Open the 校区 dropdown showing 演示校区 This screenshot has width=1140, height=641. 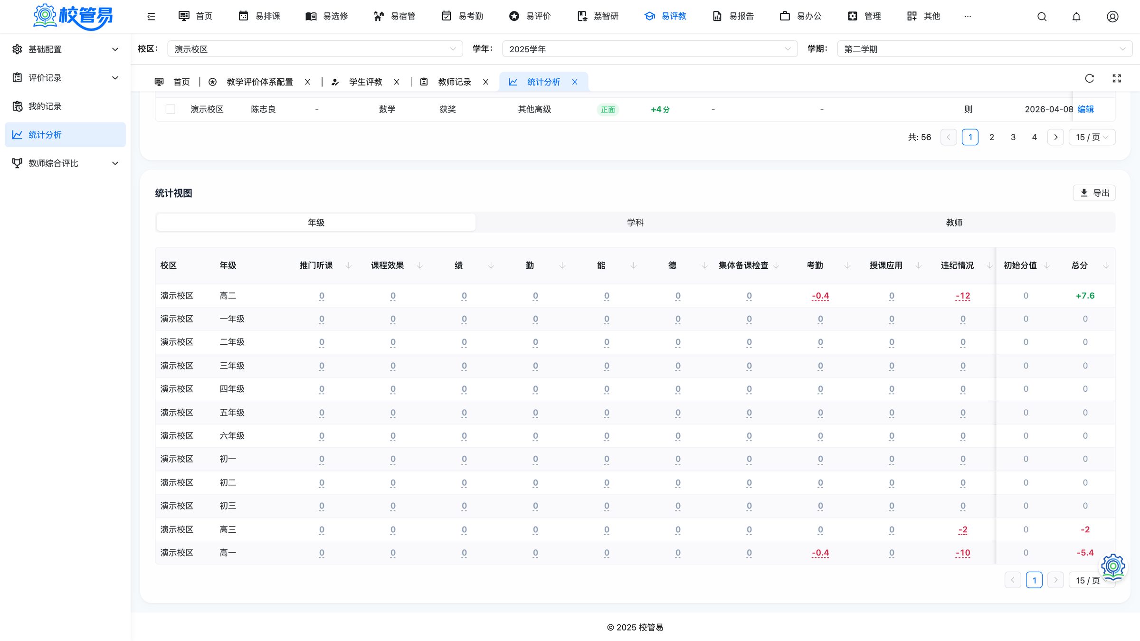click(x=315, y=49)
